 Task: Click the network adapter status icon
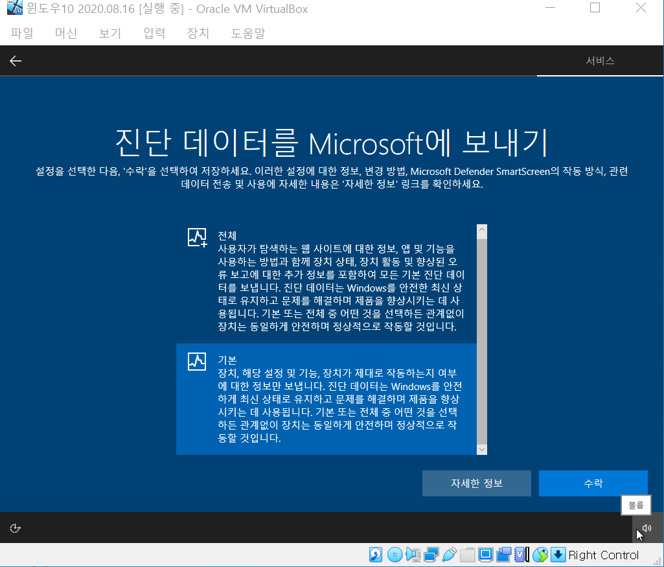pyautogui.click(x=431, y=555)
